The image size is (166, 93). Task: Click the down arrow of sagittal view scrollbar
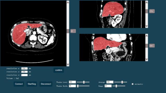[x=147, y=26]
